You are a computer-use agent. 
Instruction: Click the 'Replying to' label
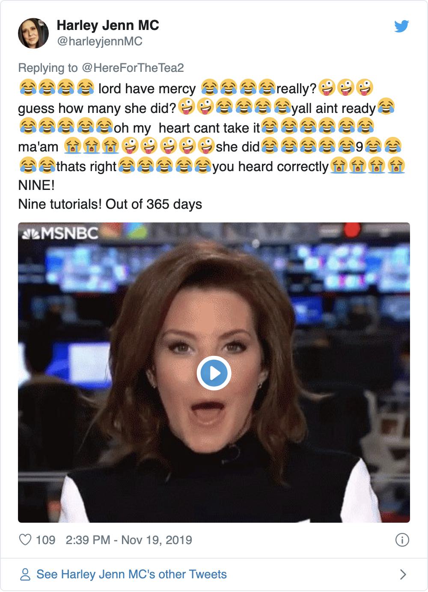48,68
